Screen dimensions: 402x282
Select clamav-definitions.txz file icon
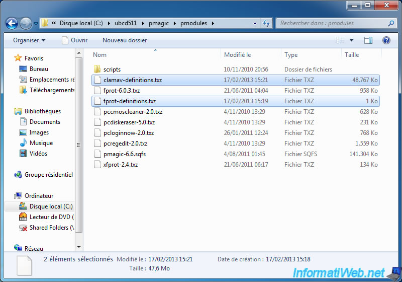pyautogui.click(x=97, y=80)
